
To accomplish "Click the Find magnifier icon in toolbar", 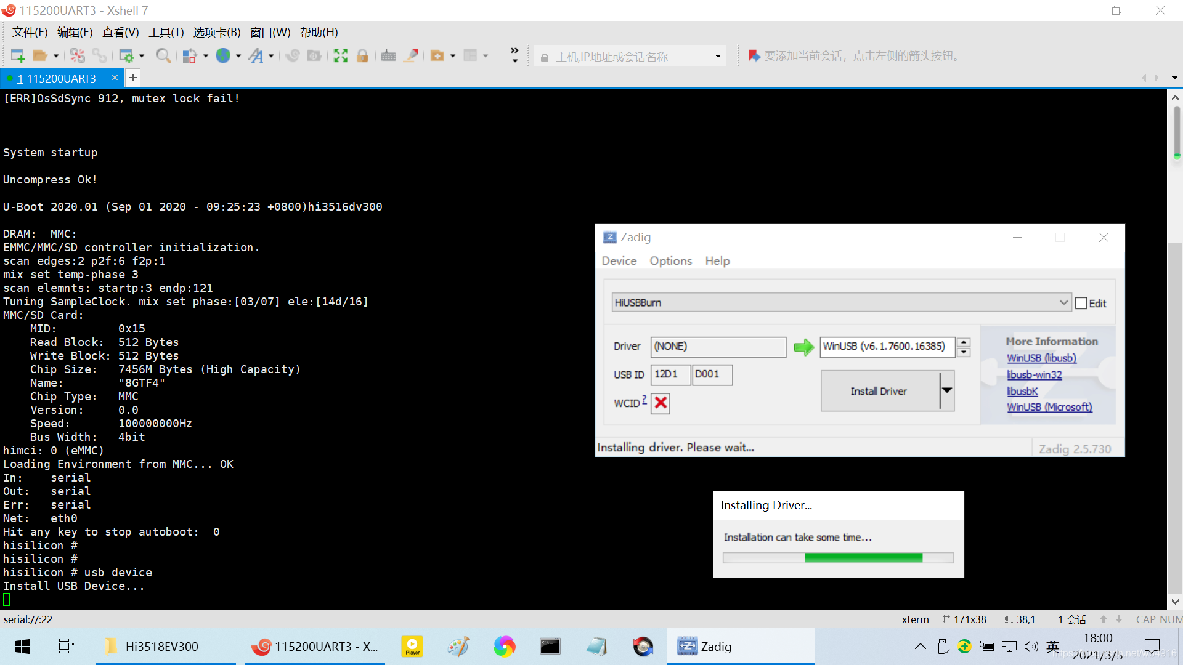I will (163, 56).
